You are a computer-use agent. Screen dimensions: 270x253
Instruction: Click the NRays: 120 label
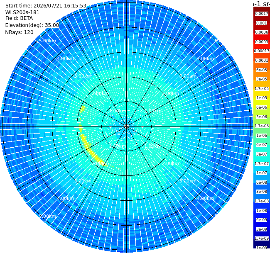pos(19,32)
